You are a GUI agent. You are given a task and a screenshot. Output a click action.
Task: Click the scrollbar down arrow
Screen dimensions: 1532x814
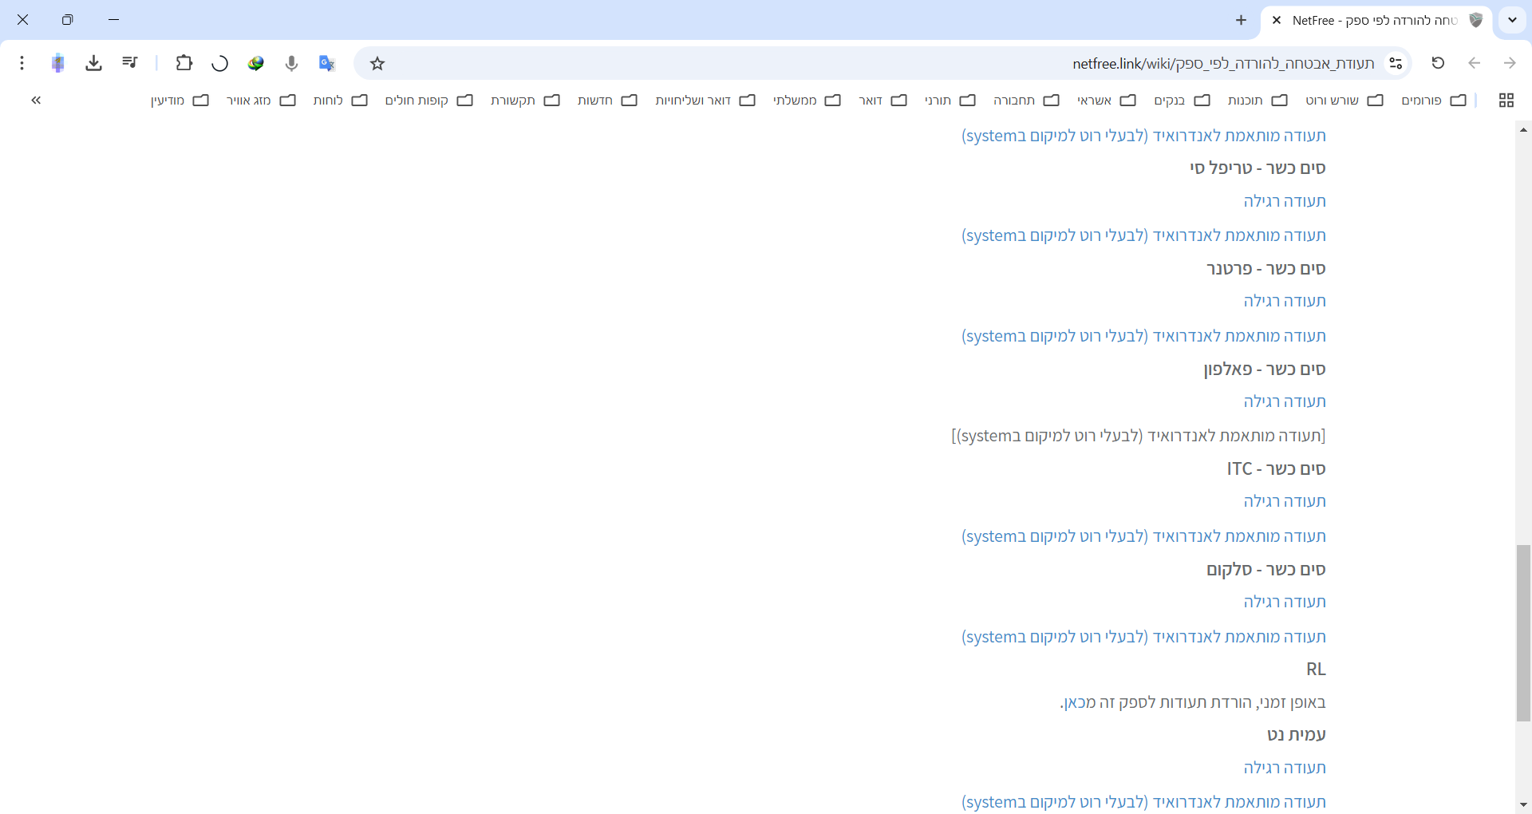click(x=1523, y=805)
